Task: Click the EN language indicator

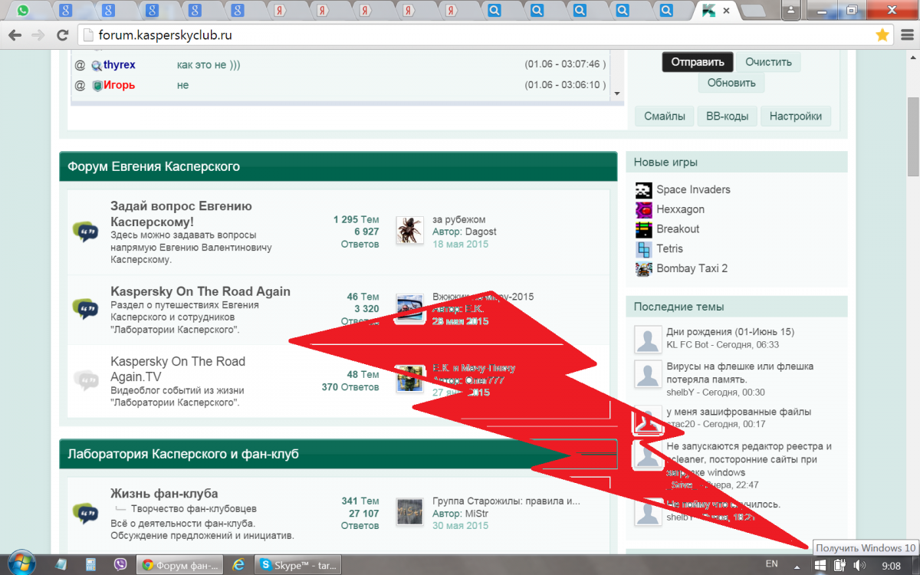Action: (772, 564)
